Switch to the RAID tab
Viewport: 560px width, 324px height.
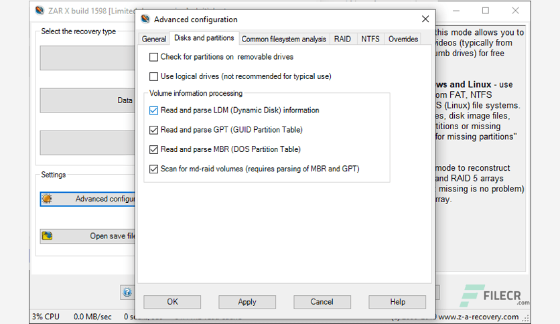342,39
